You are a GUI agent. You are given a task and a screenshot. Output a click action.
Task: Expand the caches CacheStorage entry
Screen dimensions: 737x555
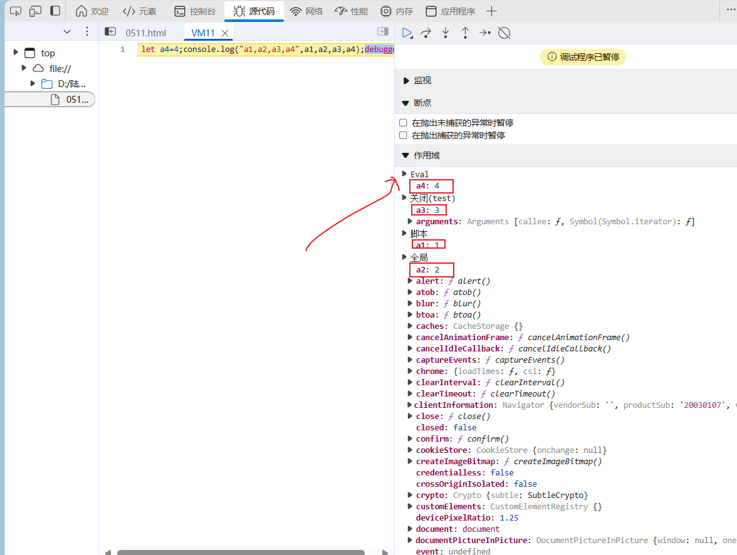click(x=410, y=326)
